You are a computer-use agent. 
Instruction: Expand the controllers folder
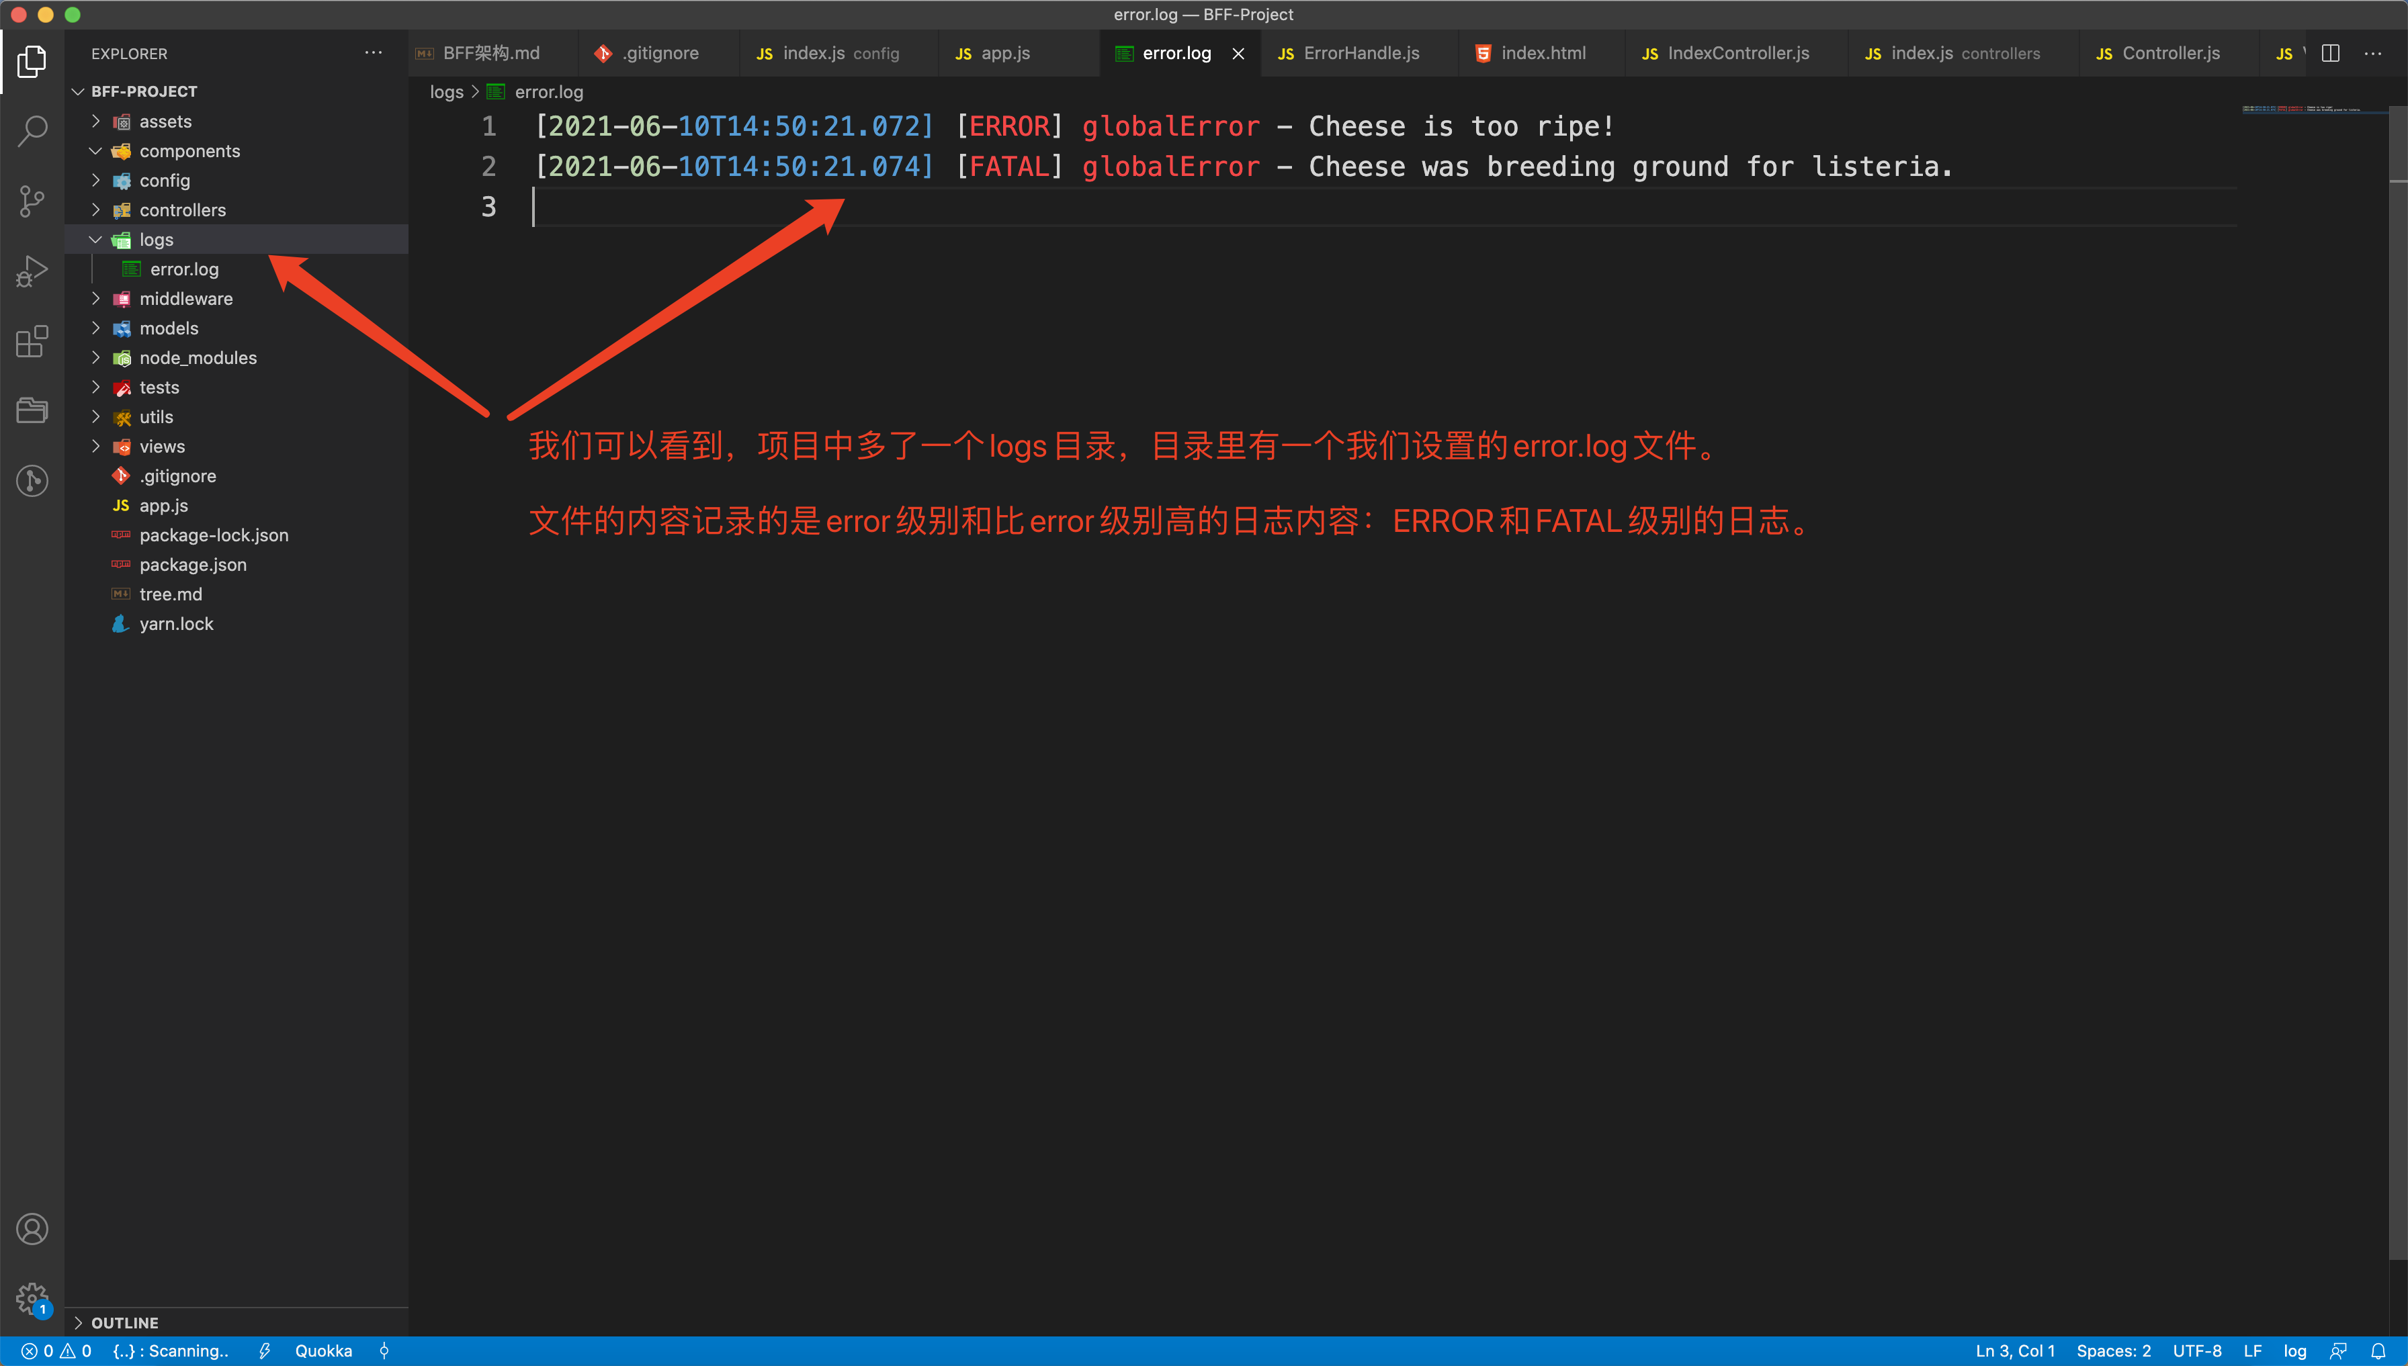(x=236, y=210)
